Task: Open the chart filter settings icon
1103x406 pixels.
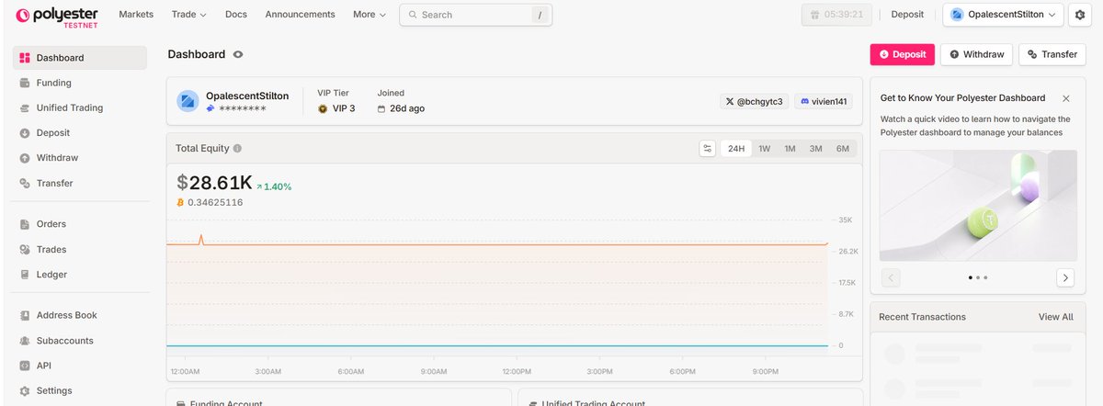Action: click(x=707, y=148)
